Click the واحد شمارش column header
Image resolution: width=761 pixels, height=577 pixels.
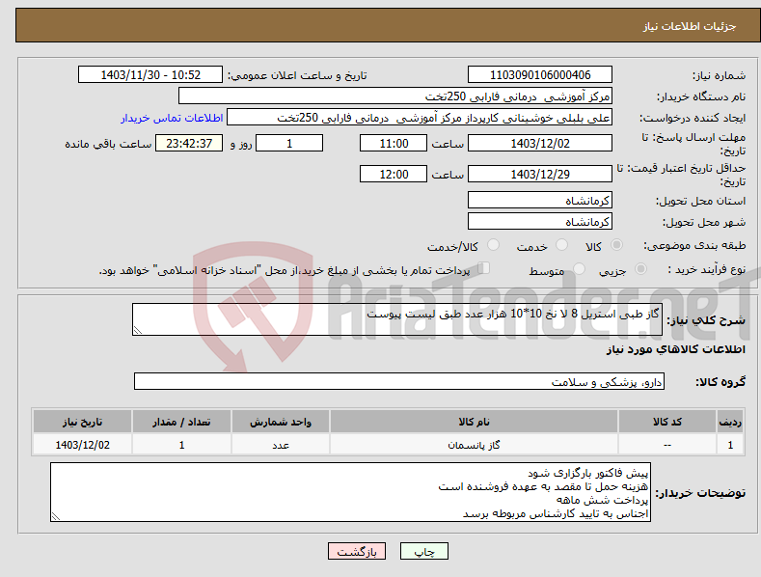[x=281, y=422]
